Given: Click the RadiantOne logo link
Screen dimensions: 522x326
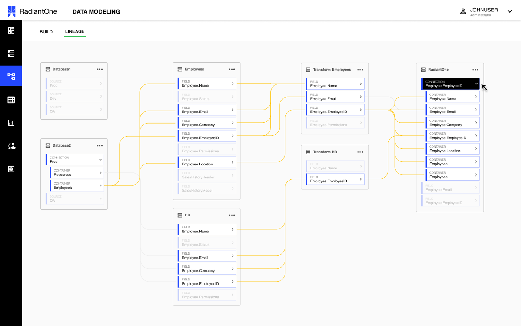Looking at the screenshot, I should [33, 11].
